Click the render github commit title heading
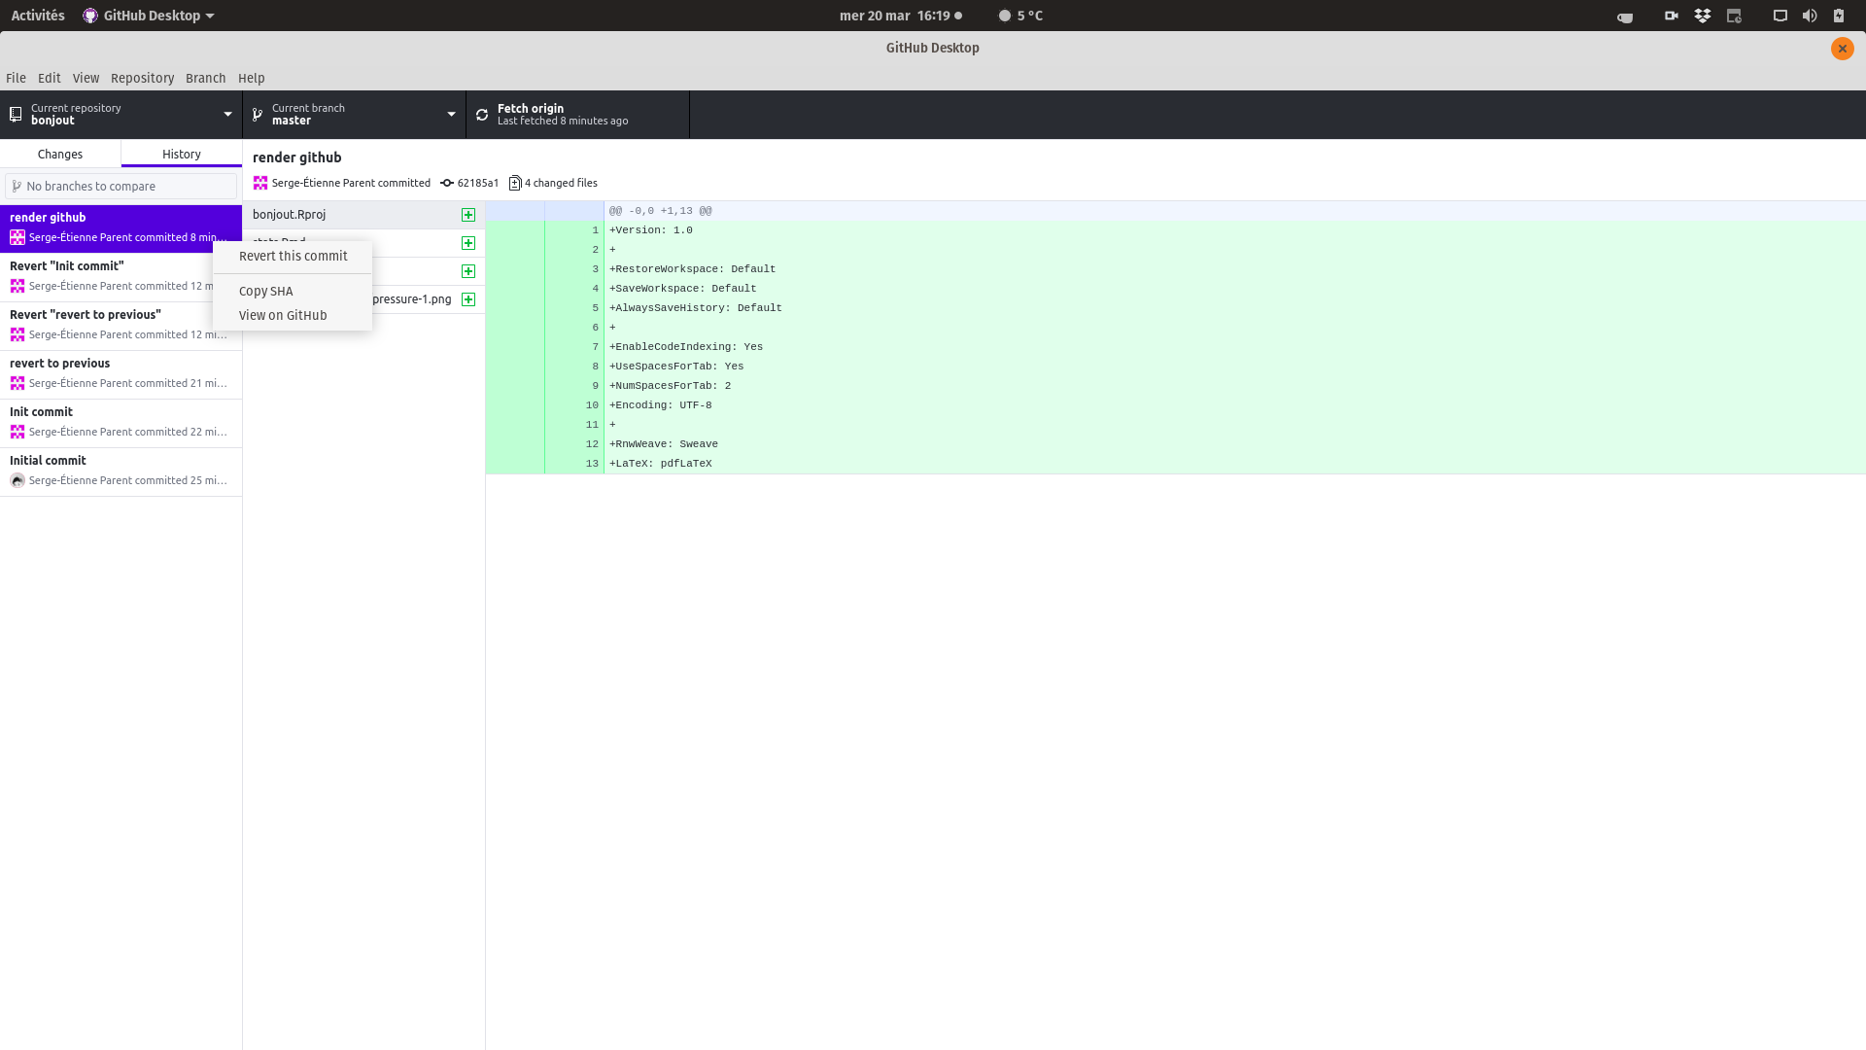Viewport: 1866px width, 1050px height. point(297,157)
